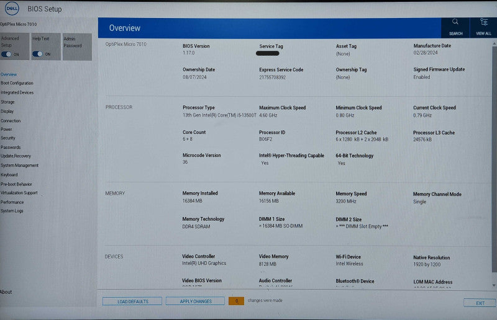
Task: Click Memory Speed 3200 MHz
Action: [346, 201]
